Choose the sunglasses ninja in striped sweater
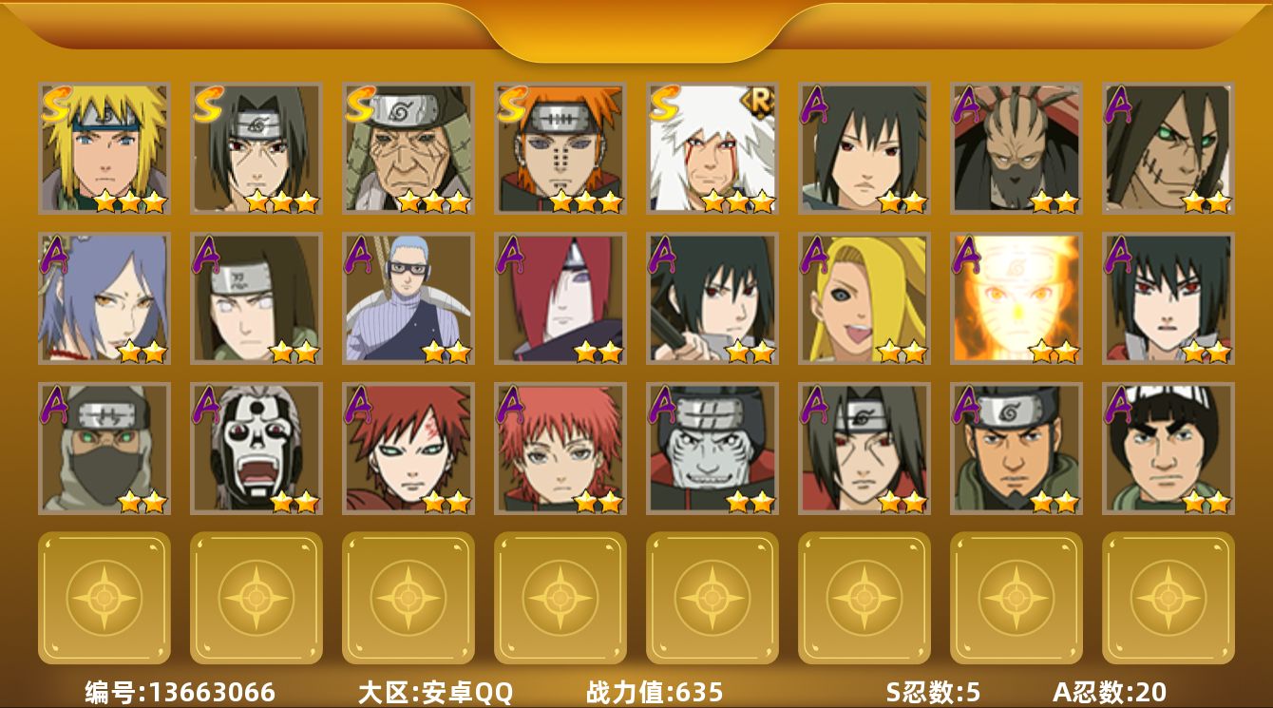This screenshot has width=1273, height=708. [408, 298]
